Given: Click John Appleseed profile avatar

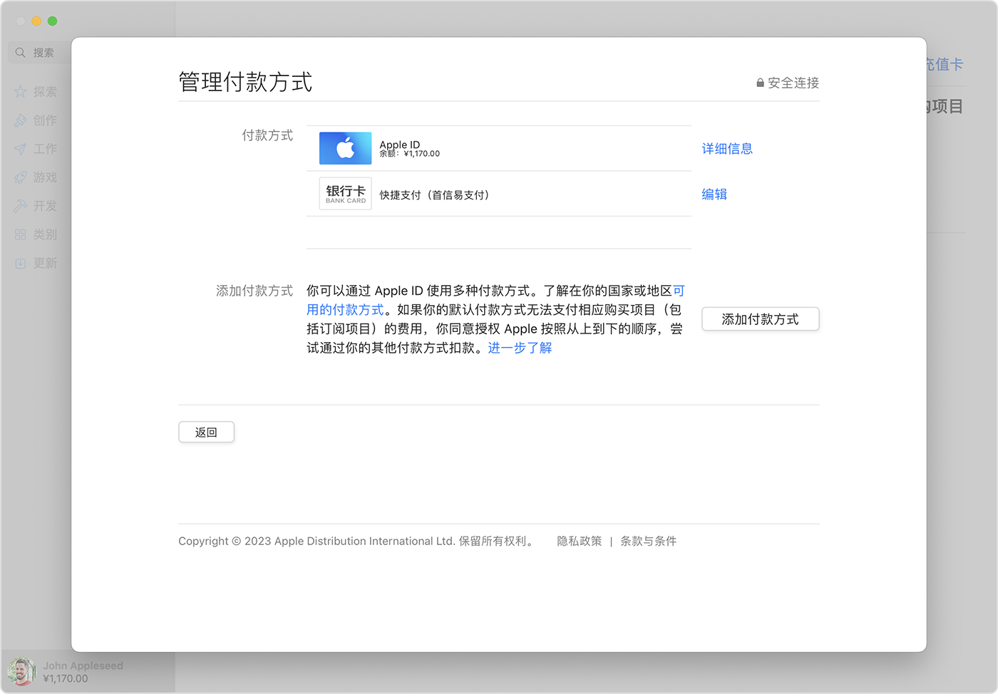Looking at the screenshot, I should pos(21,671).
